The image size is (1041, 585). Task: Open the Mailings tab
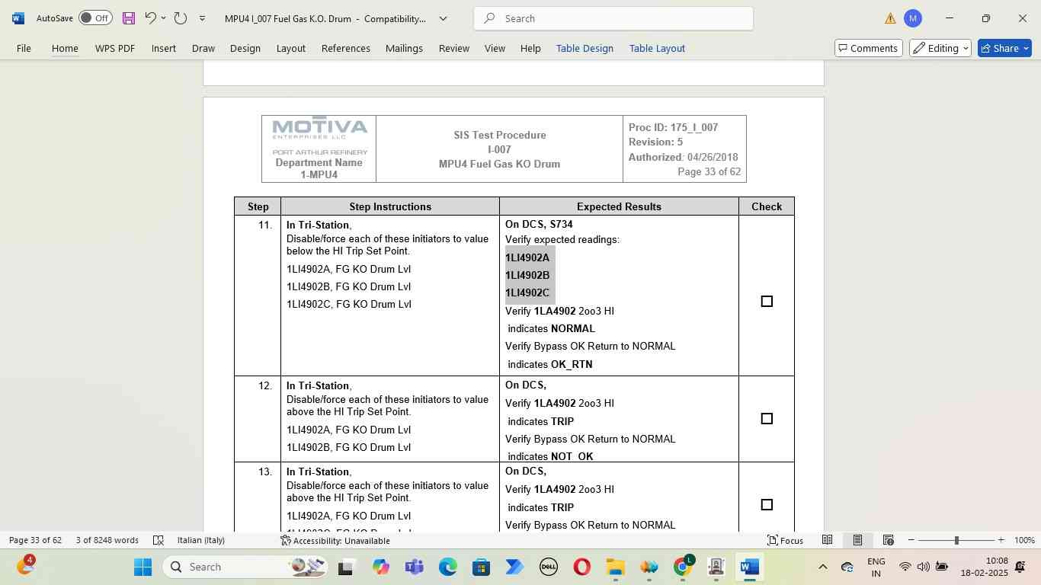[x=404, y=48]
